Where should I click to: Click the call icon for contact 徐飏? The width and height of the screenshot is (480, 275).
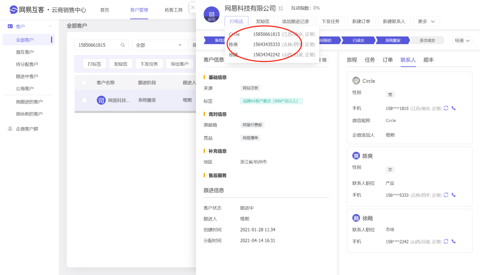[454, 241]
